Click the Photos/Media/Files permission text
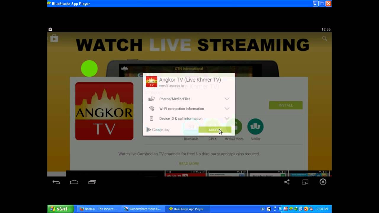This screenshot has width=379, height=213. point(175,99)
